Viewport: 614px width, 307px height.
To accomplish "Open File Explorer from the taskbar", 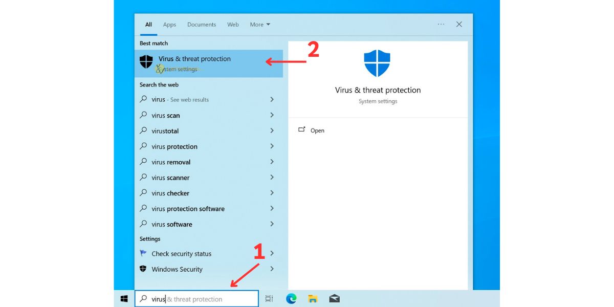I will point(313,299).
